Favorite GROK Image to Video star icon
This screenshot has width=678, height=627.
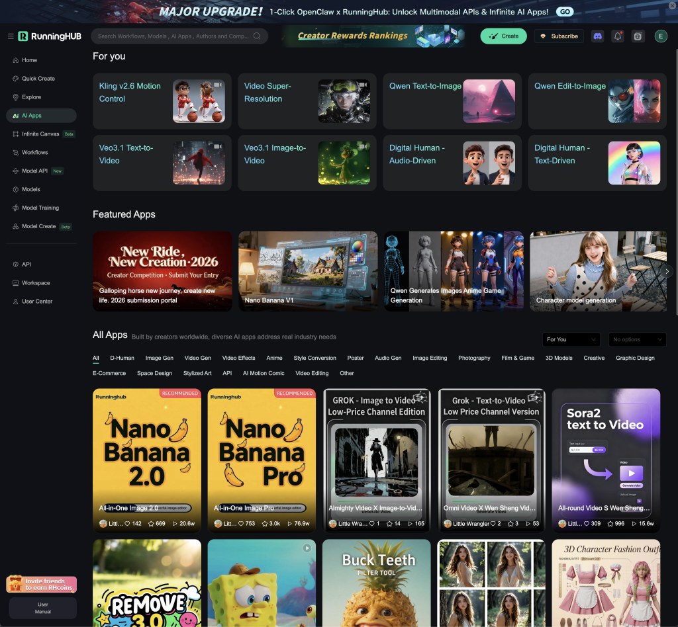tap(389, 524)
